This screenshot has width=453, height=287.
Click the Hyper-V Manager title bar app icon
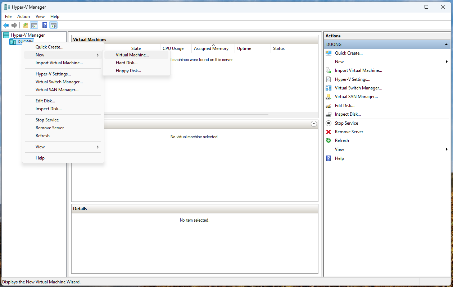click(x=7, y=7)
